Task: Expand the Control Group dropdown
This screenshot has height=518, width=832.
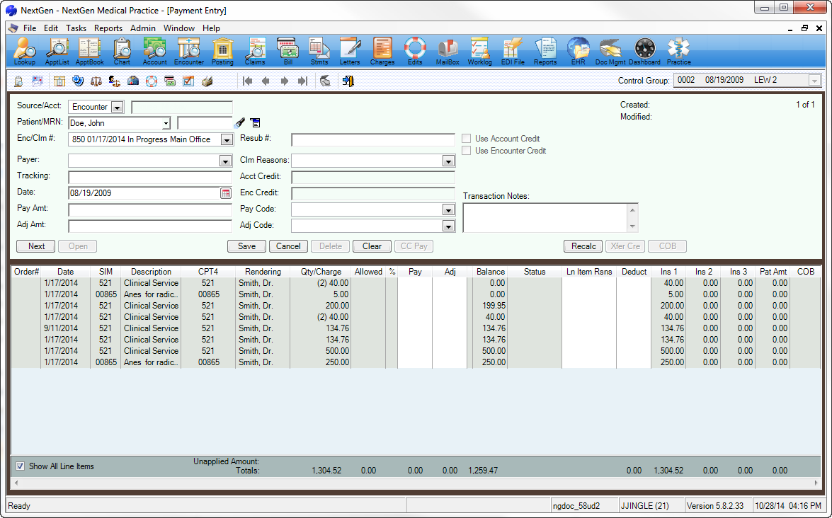Action: tap(814, 81)
